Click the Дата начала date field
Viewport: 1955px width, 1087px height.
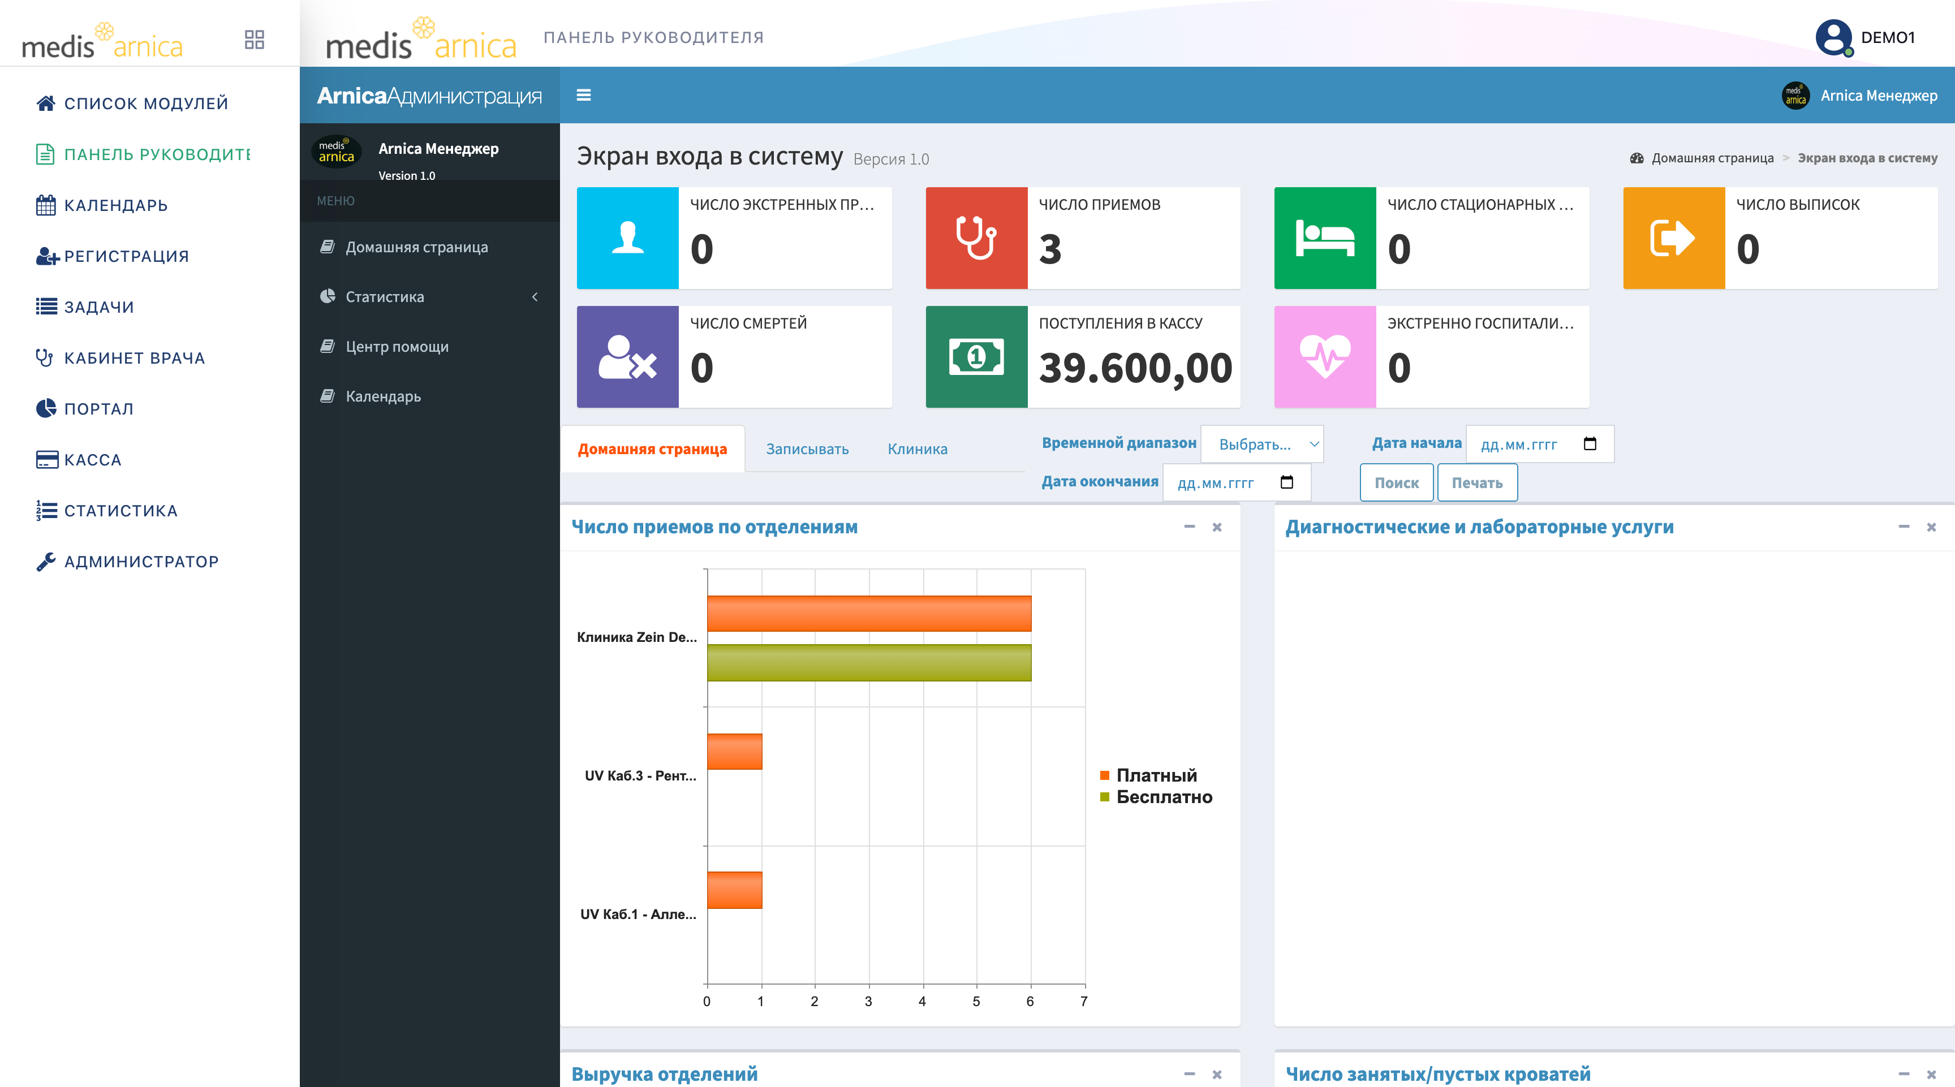(1539, 445)
